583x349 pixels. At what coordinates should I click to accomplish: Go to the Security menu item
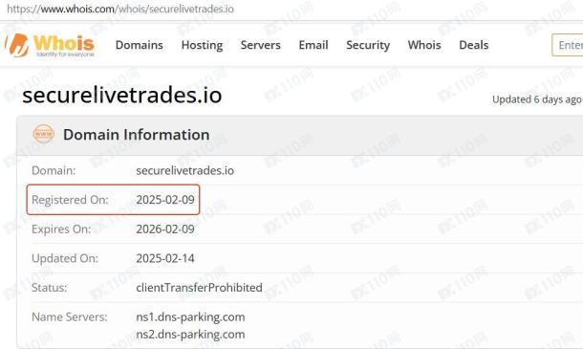[368, 45]
